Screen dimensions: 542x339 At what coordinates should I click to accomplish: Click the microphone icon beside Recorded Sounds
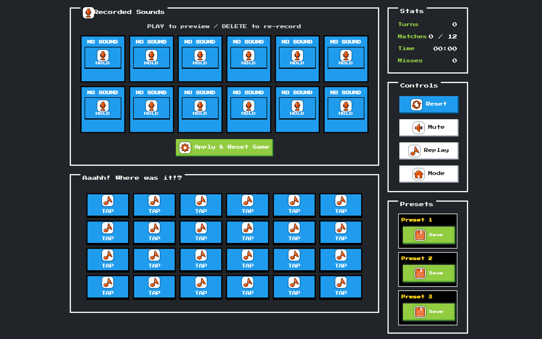point(88,13)
